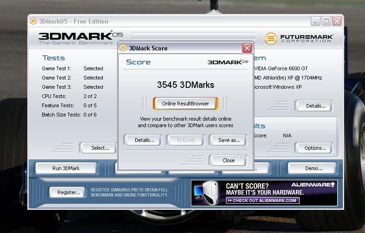Maximize the 3DMark05 main window
Screen dimensions: 365x233
coord(326,21)
